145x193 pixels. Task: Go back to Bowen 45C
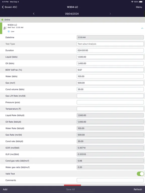click(10, 7)
